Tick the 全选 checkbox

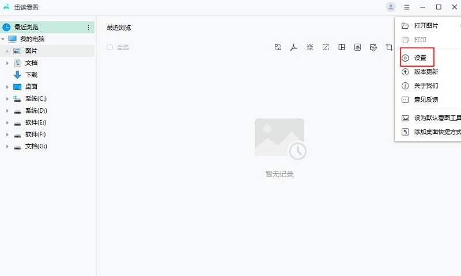pyautogui.click(x=109, y=47)
